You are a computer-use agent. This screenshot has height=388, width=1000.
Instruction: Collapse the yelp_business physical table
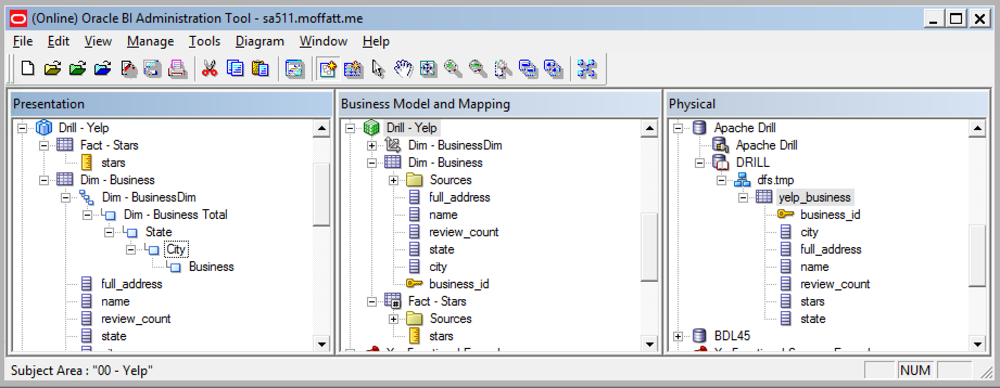[x=743, y=197]
